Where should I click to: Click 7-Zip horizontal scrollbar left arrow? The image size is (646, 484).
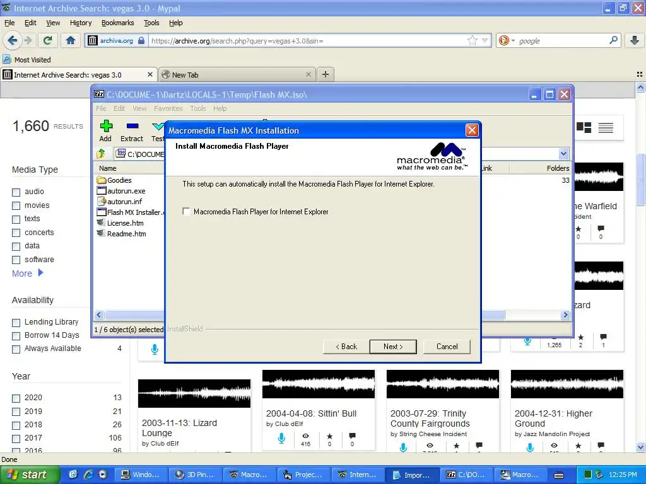[x=99, y=315]
